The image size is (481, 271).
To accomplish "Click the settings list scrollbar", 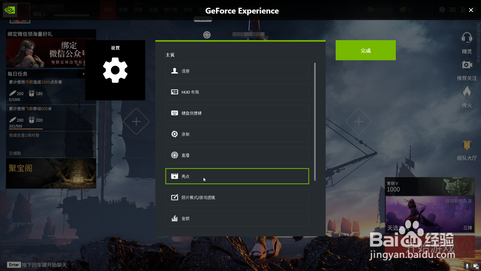I will 315,122.
